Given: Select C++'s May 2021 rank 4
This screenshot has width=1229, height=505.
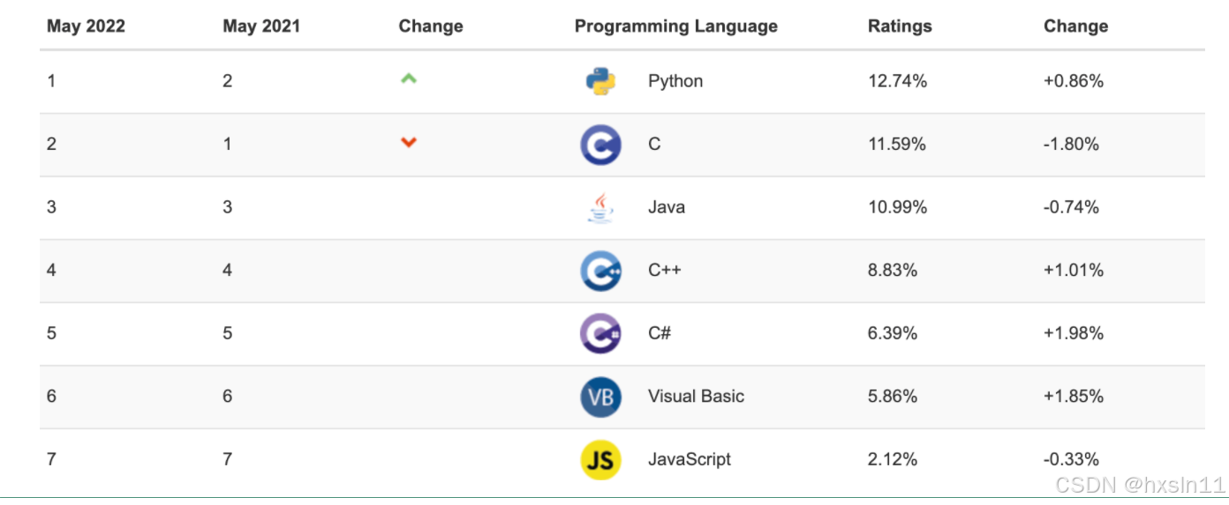Looking at the screenshot, I should tap(228, 271).
